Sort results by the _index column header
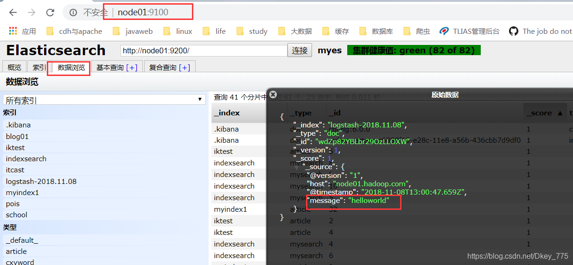This screenshot has height=265, width=573. pyautogui.click(x=239, y=113)
